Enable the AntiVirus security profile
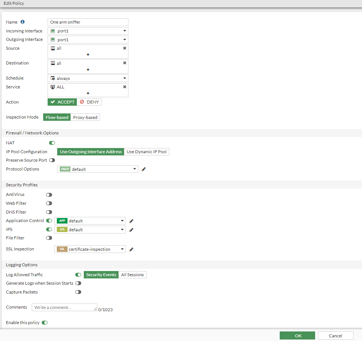362x341 pixels. point(49,194)
